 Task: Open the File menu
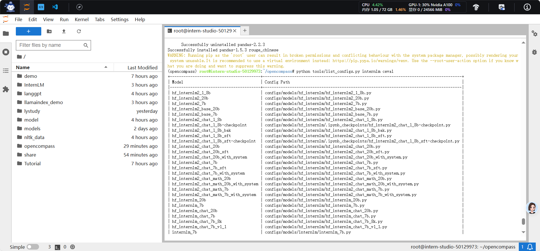(18, 19)
